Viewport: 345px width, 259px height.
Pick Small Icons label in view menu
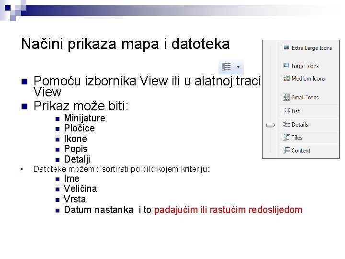pos(305,97)
